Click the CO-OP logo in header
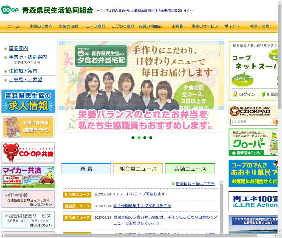This screenshot has width=282, height=238. 10,10
